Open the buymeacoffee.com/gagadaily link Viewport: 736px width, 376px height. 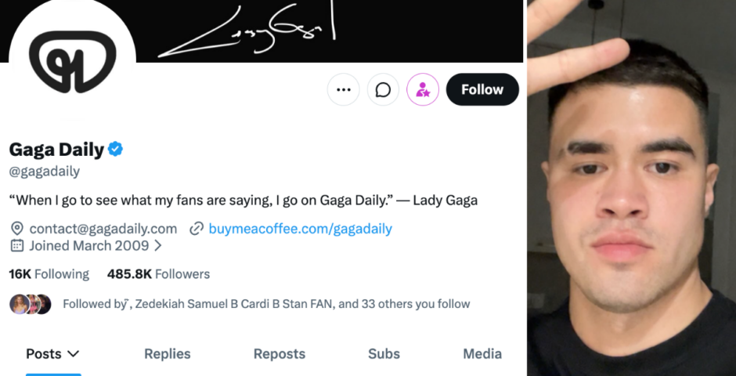301,229
